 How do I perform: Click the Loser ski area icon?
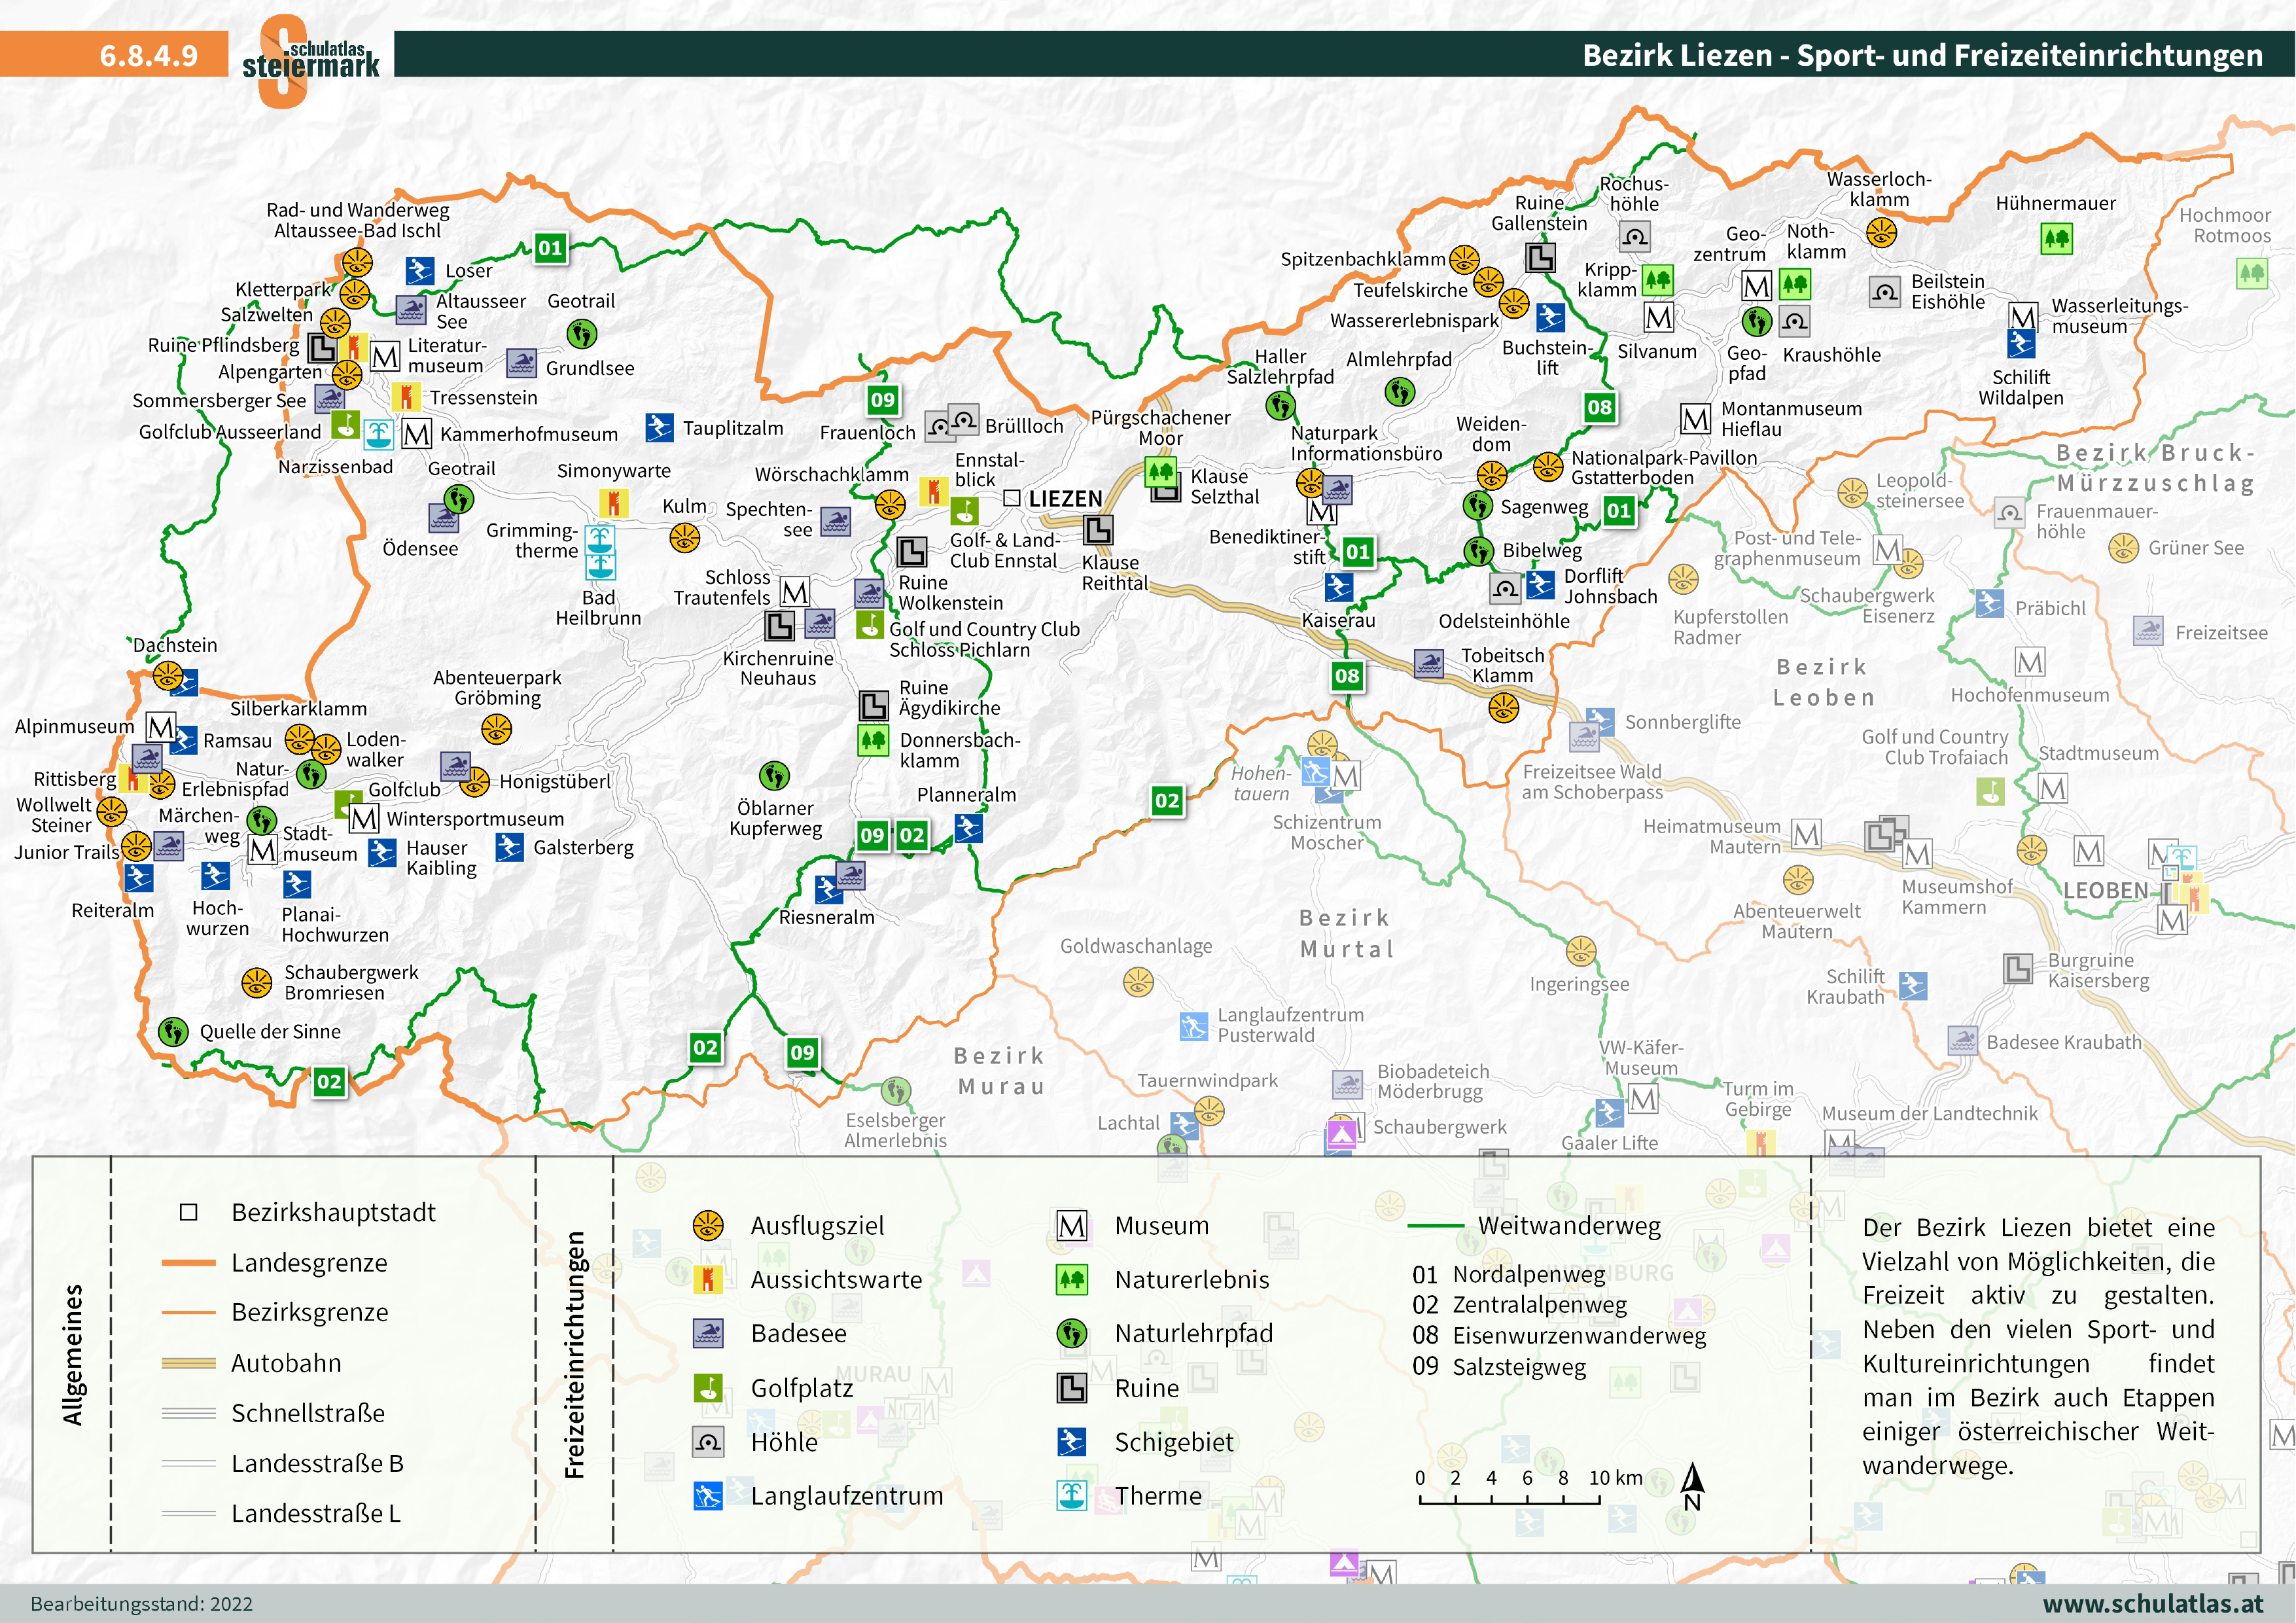tap(419, 270)
